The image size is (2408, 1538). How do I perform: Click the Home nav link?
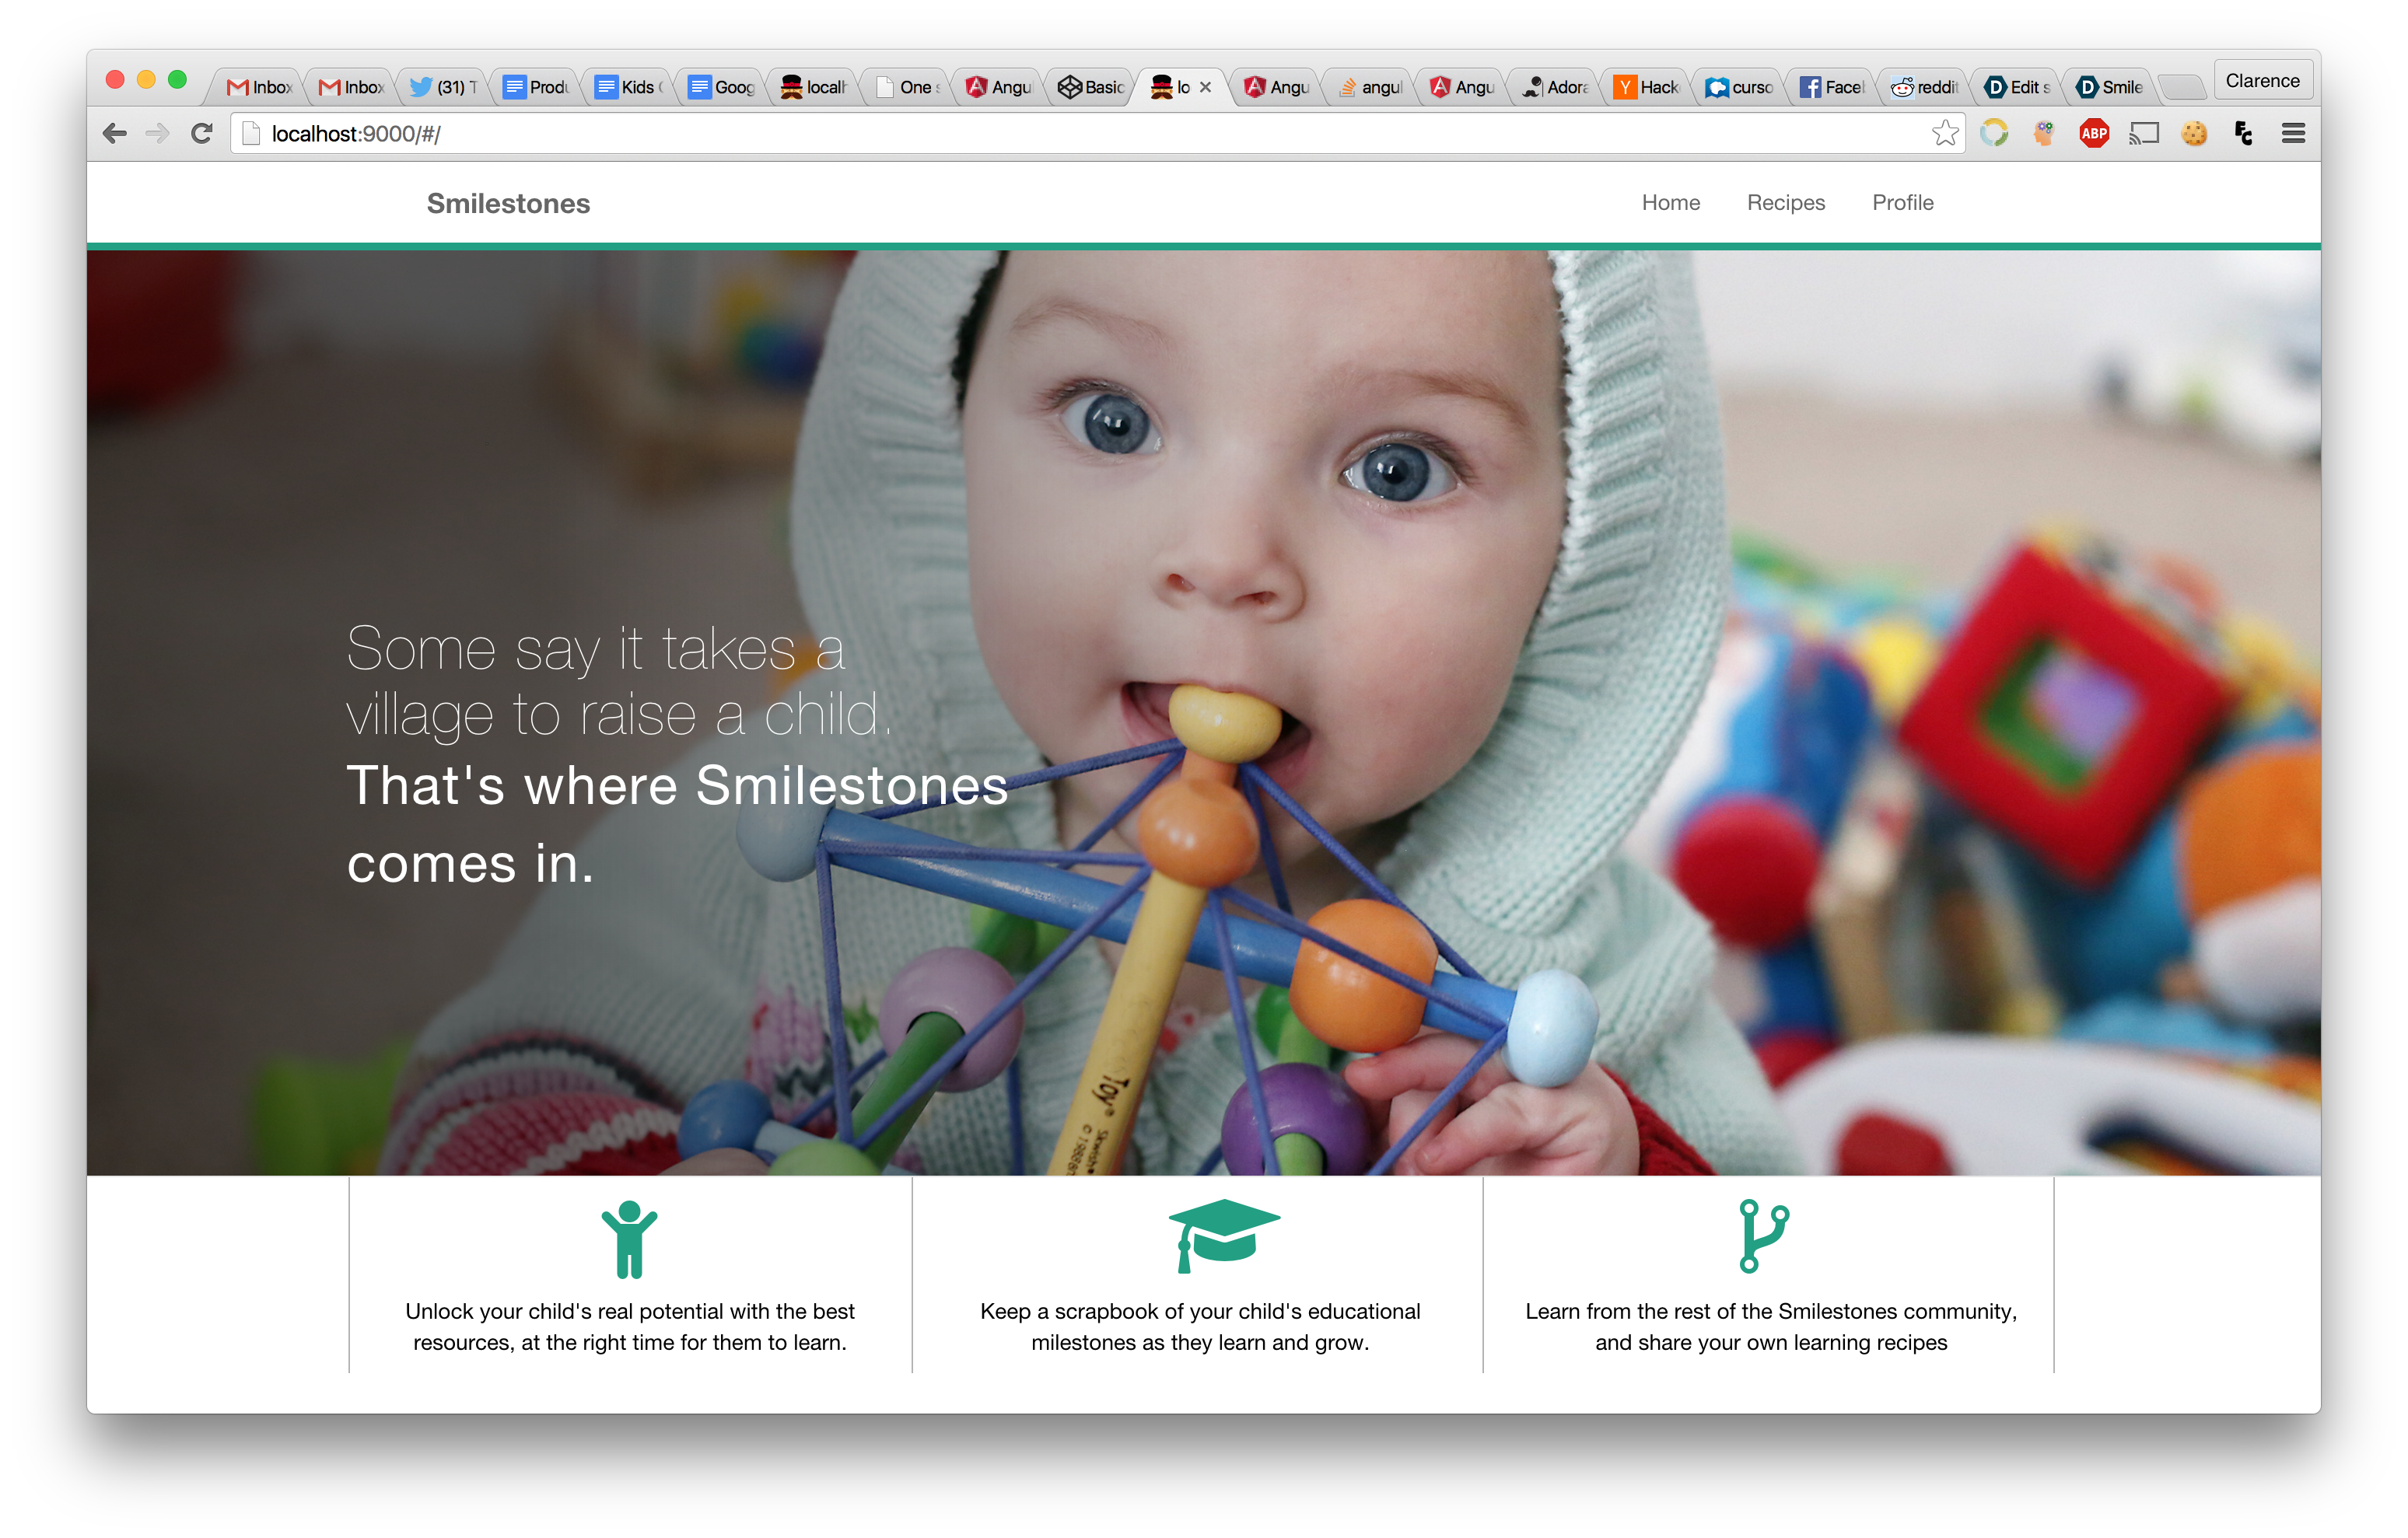coord(1670,202)
